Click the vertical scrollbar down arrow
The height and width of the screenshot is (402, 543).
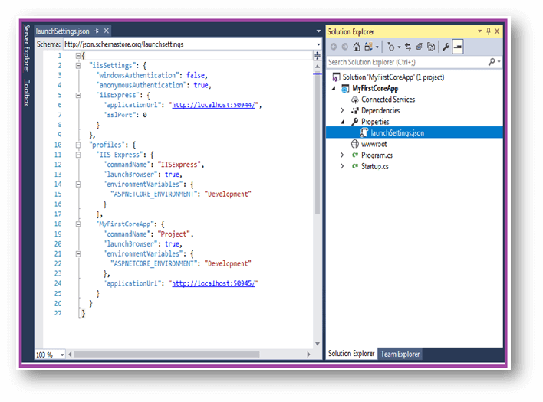[318, 344]
